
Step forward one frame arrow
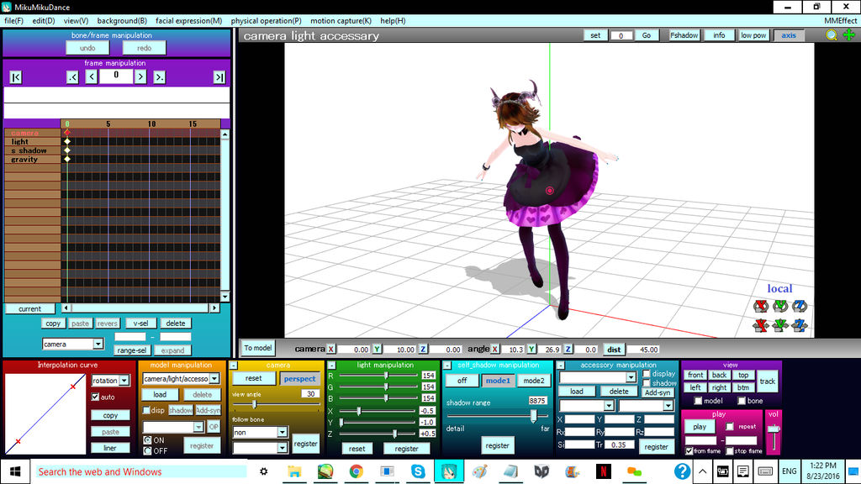click(x=140, y=77)
